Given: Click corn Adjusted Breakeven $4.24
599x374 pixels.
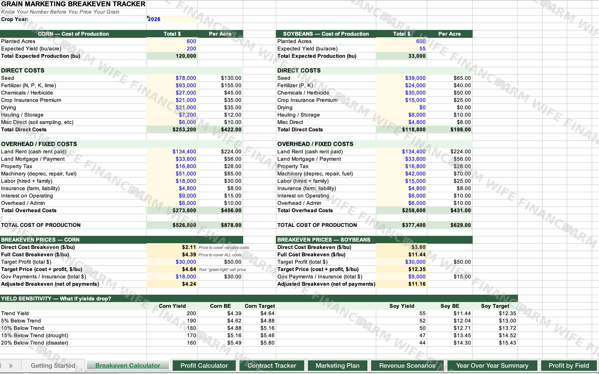Looking at the screenshot, I should coord(172,284).
